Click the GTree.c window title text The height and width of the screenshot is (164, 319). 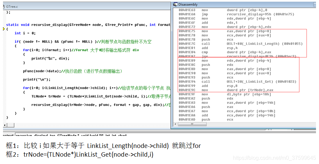point(12,6)
